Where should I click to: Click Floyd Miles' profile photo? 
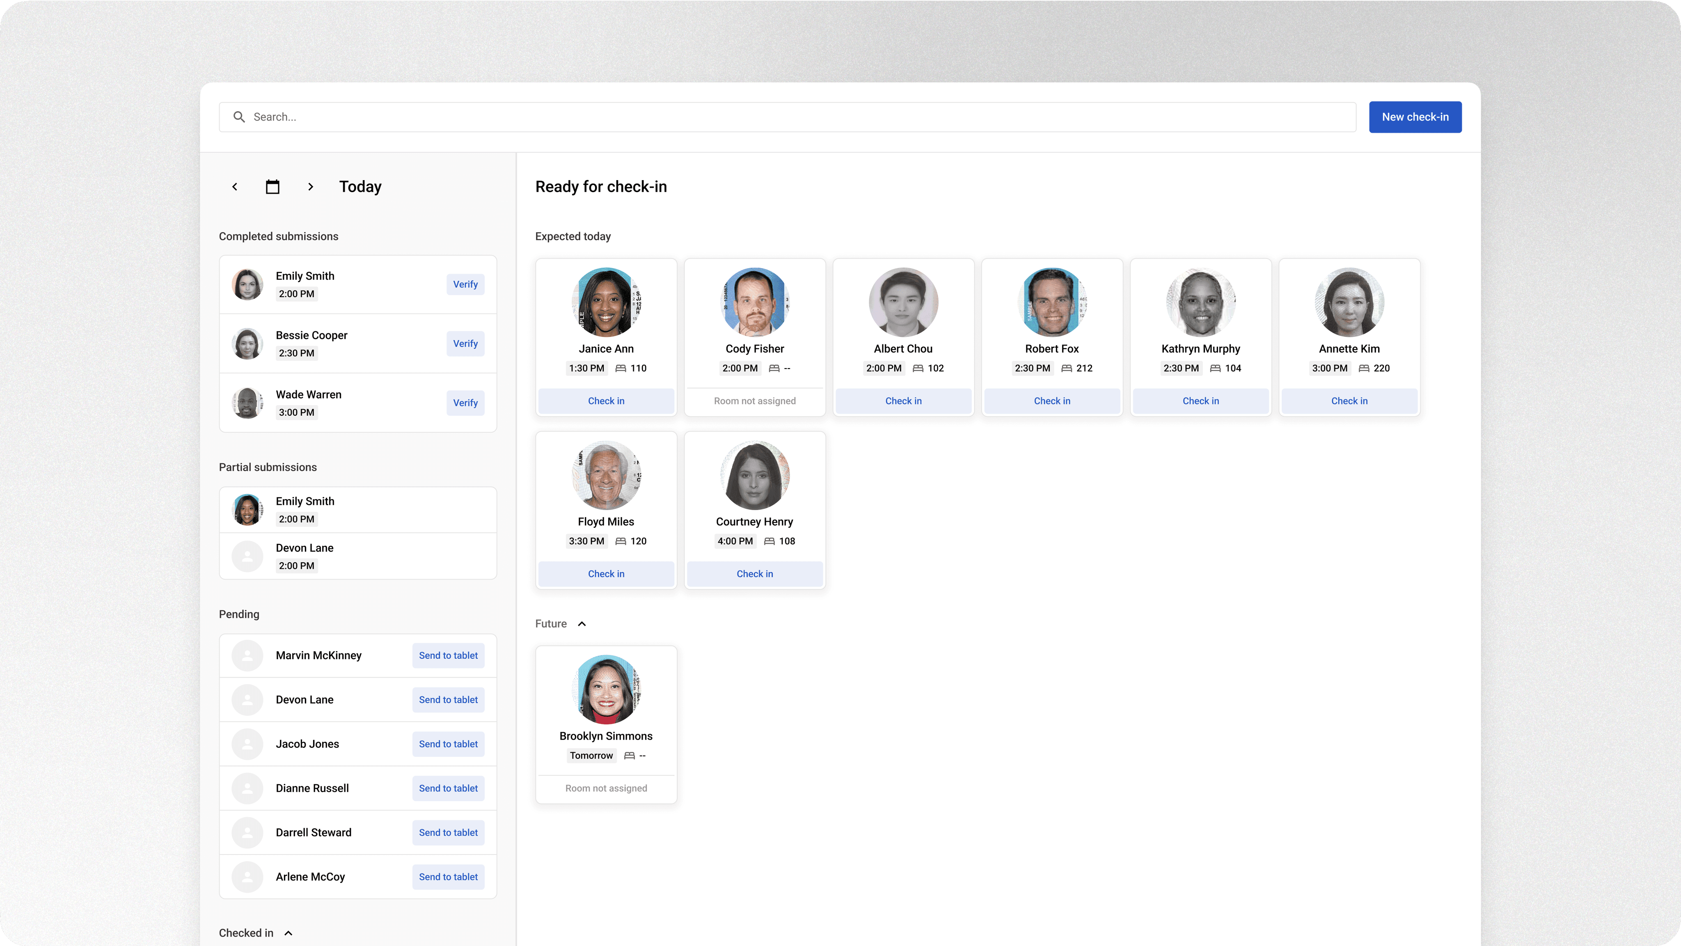(606, 475)
